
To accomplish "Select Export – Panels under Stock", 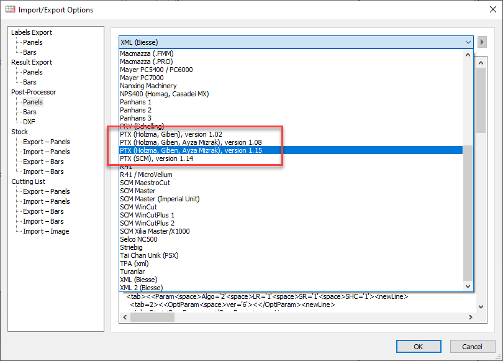I will pos(46,142).
